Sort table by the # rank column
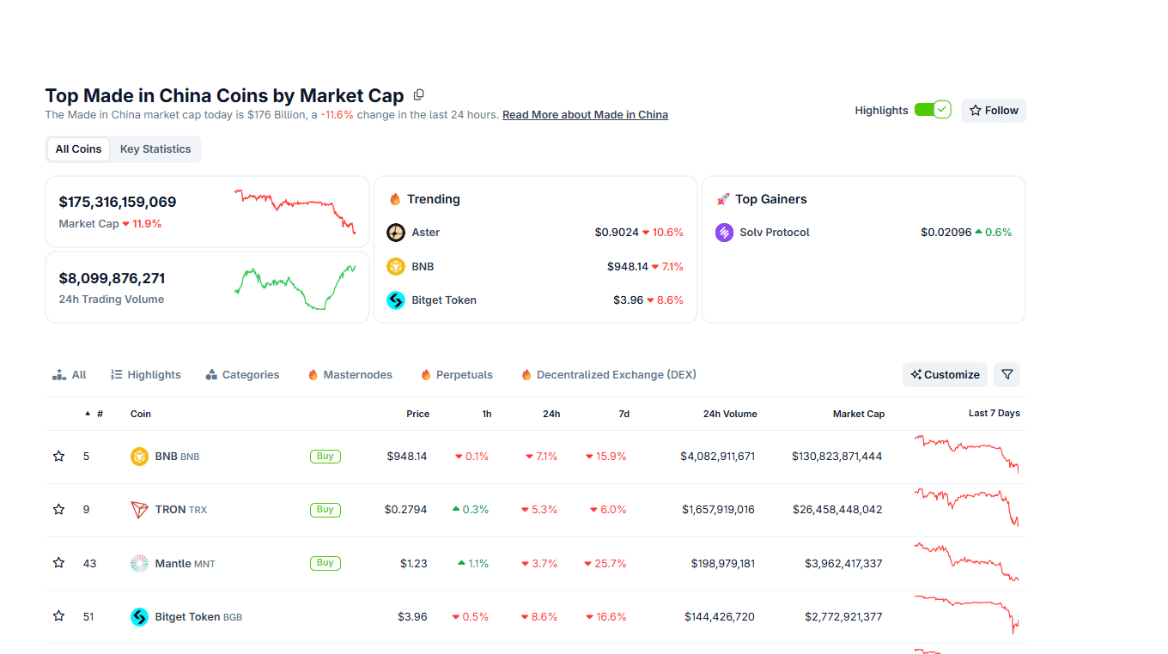Screen dimensions: 1168x654 (99, 414)
